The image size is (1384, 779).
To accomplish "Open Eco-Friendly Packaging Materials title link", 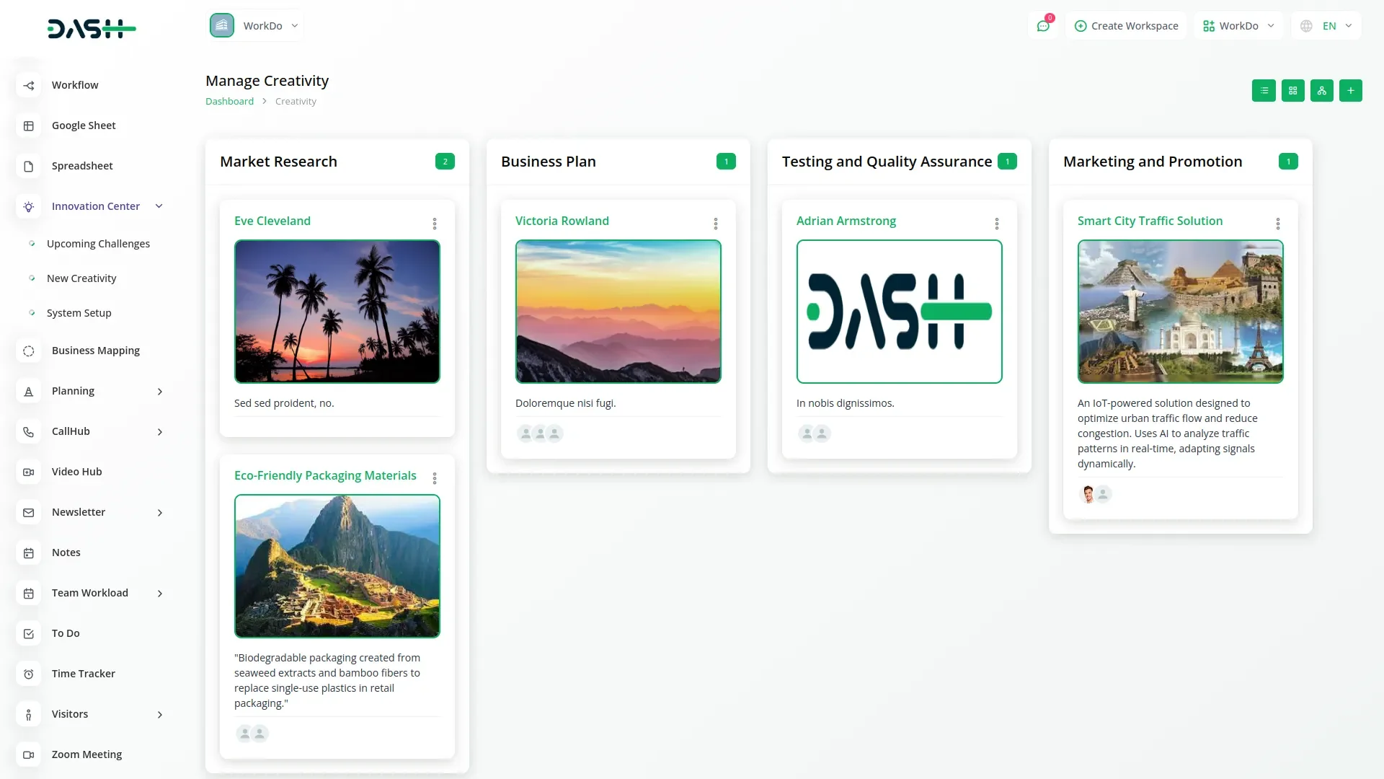I will 325,475.
